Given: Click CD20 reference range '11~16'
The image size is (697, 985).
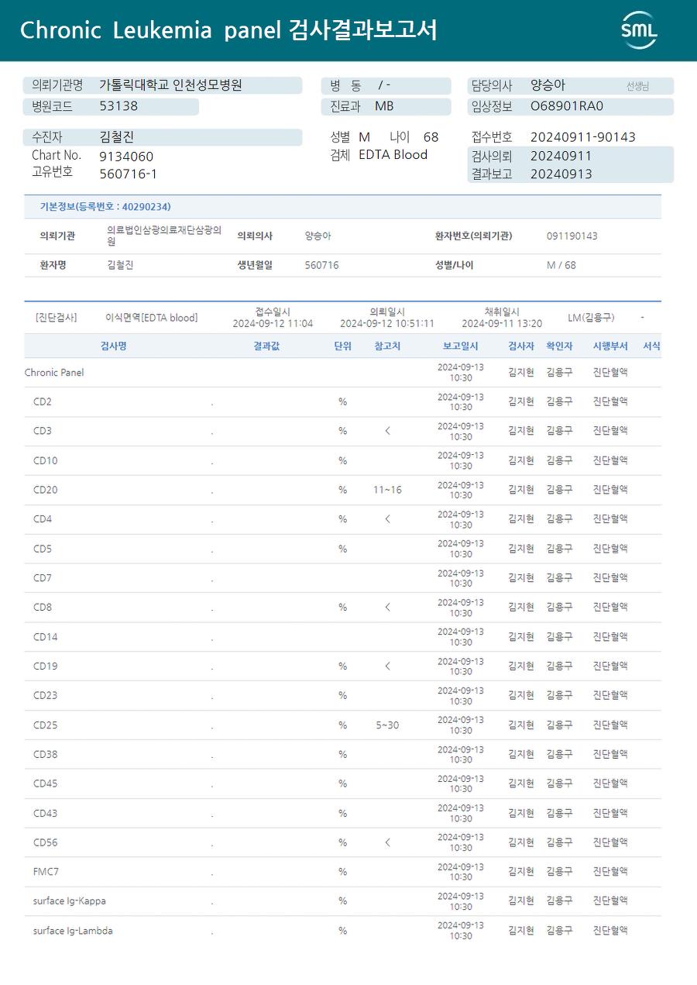Looking at the screenshot, I should pos(387,490).
